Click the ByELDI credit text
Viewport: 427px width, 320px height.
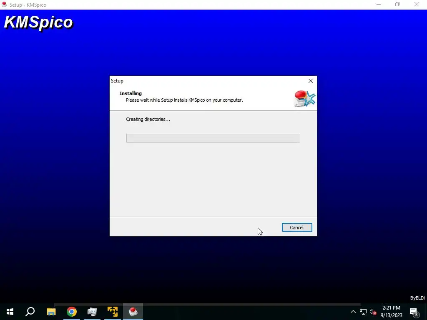point(417,298)
